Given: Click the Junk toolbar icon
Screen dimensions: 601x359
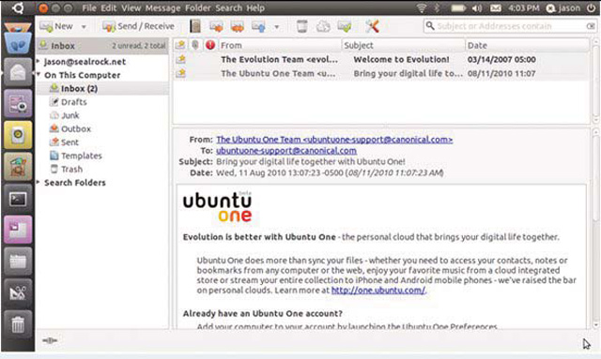Looking at the screenshot, I should 323,26.
